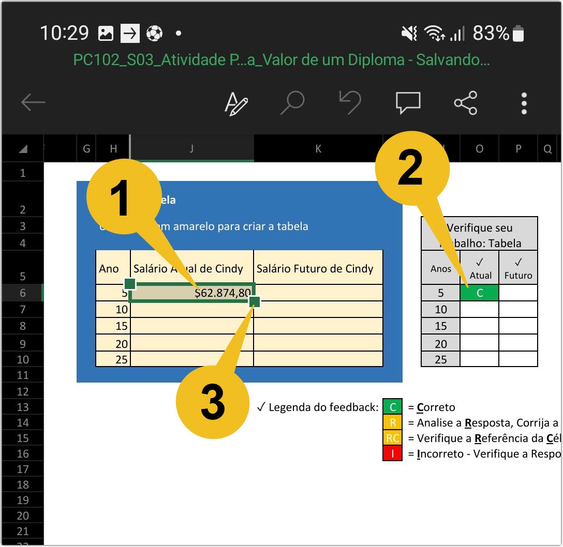Open the three-dot overflow menu
Screen dimensions: 563x547
(524, 103)
